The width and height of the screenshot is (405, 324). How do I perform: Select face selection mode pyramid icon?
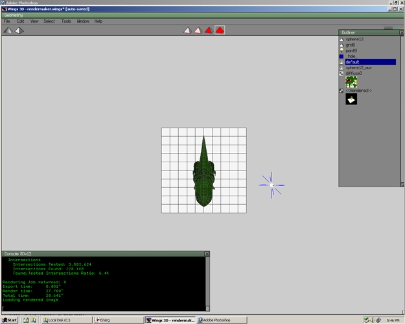209,30
